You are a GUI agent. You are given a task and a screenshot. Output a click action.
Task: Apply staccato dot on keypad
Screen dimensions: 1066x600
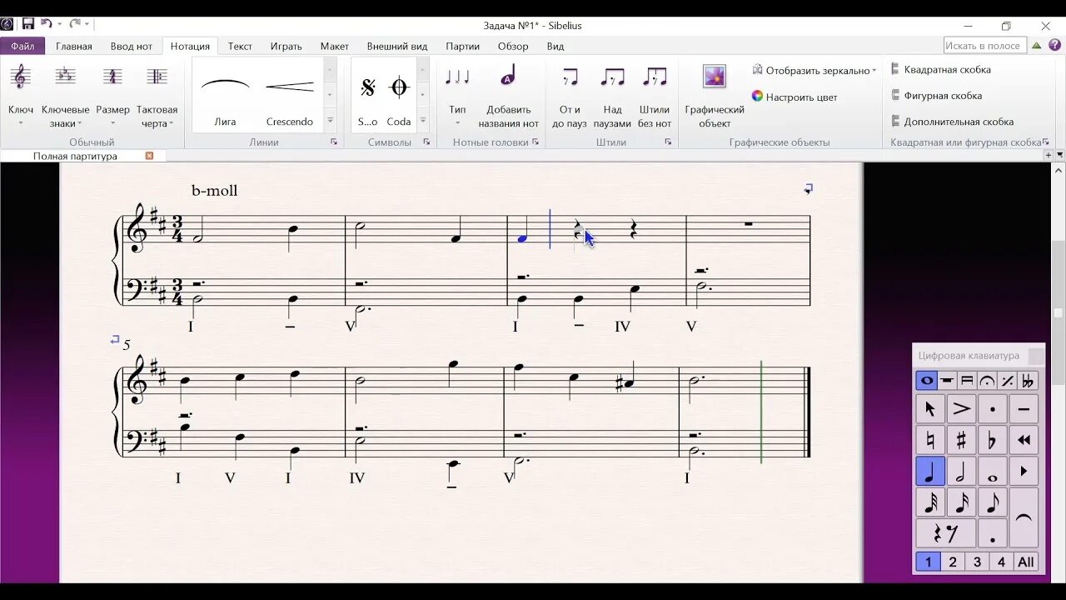click(993, 409)
